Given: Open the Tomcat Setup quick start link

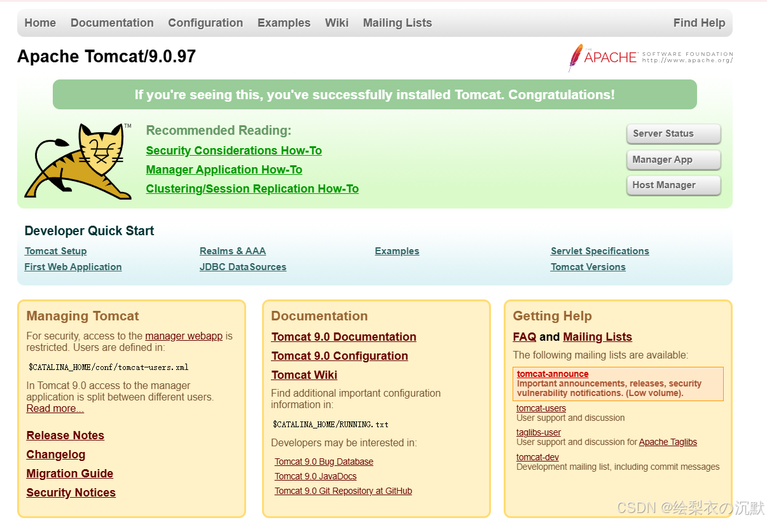Looking at the screenshot, I should tap(55, 251).
